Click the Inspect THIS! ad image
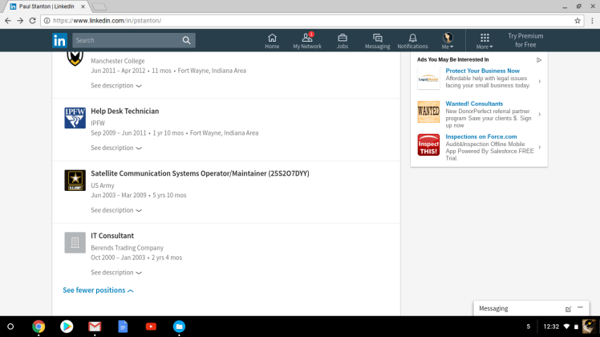 (428, 144)
